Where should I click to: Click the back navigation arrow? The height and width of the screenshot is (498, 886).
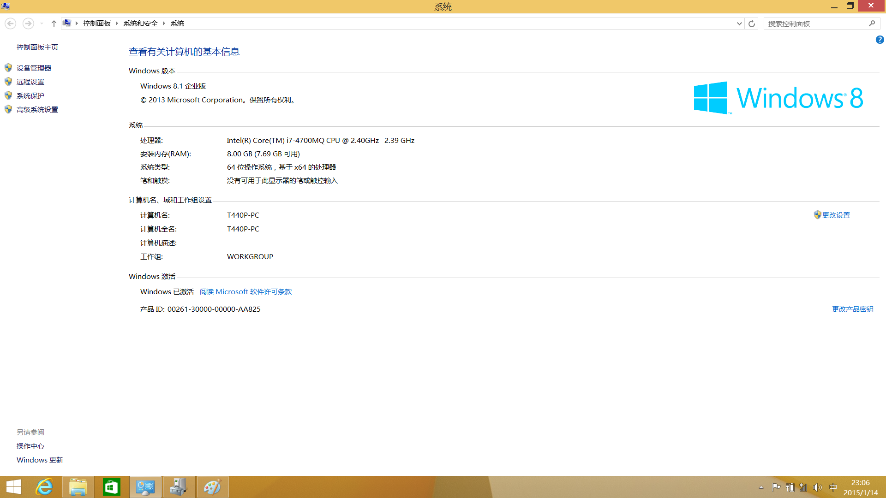(11, 24)
